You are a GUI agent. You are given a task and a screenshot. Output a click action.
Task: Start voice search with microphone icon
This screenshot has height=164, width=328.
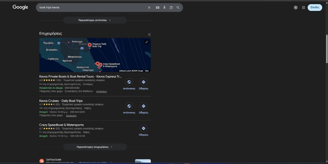164,8
